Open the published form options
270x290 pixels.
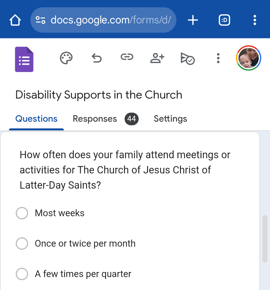tap(188, 59)
